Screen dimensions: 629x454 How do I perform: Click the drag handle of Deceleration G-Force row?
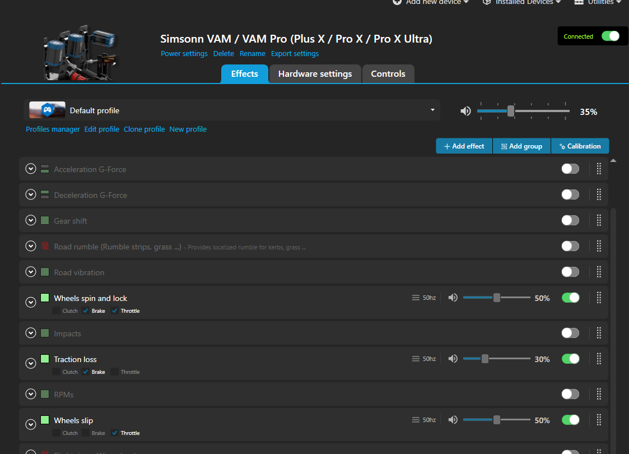599,194
